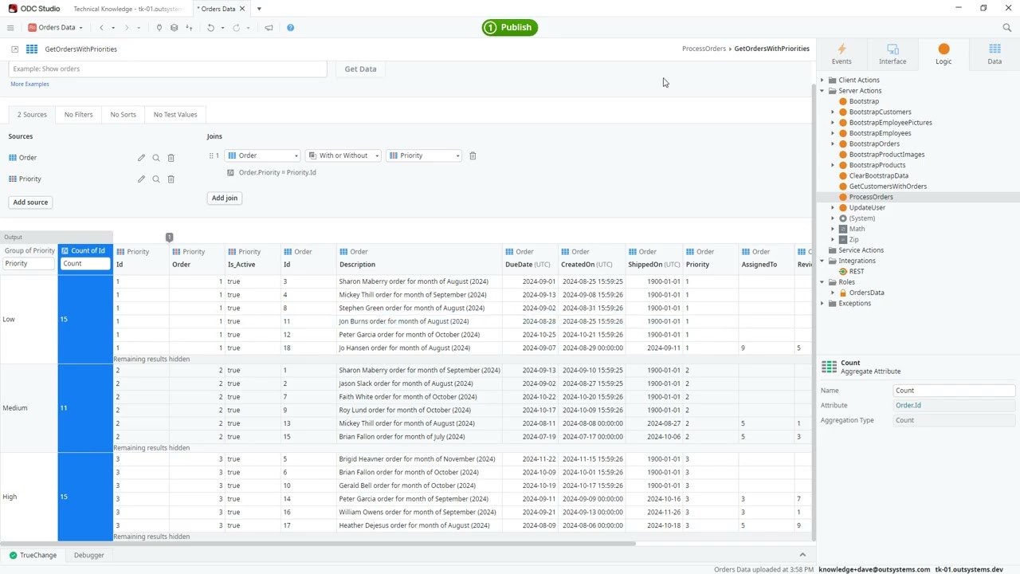1020x574 pixels.
Task: Open the hamburger main menu
Action: [x=10, y=28]
